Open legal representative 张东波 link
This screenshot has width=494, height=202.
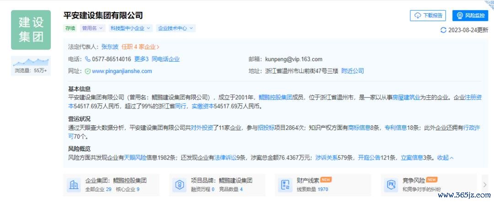coord(110,47)
